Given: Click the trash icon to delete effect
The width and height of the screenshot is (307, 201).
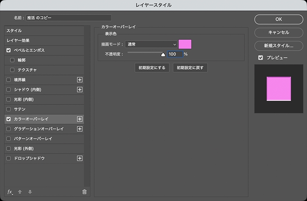Looking at the screenshot, I should click(85, 191).
